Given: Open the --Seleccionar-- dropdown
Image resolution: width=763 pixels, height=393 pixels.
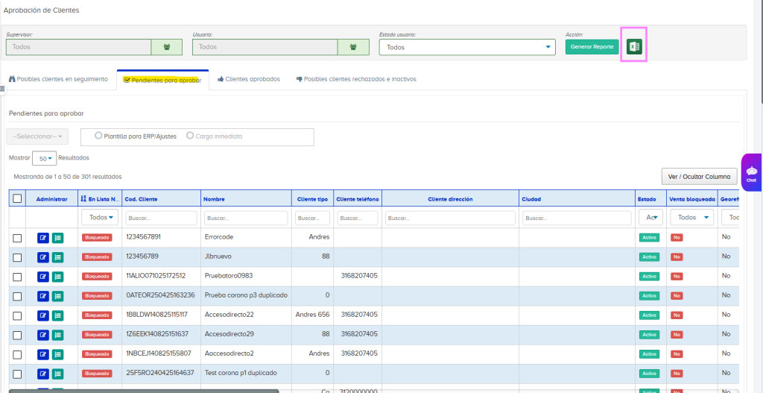Looking at the screenshot, I should tap(37, 137).
